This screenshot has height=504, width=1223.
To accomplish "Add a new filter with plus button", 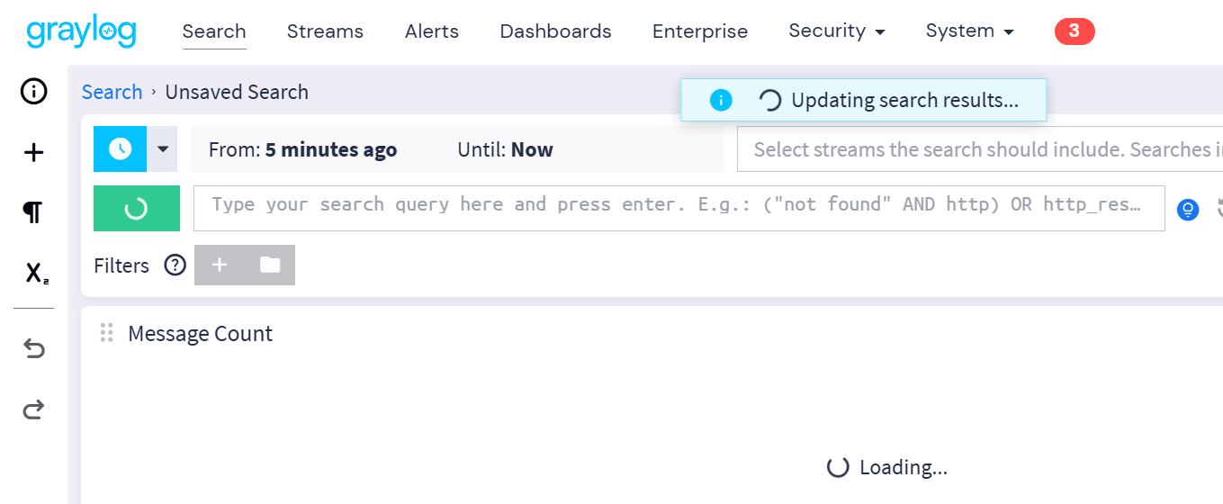I will tap(220, 265).
